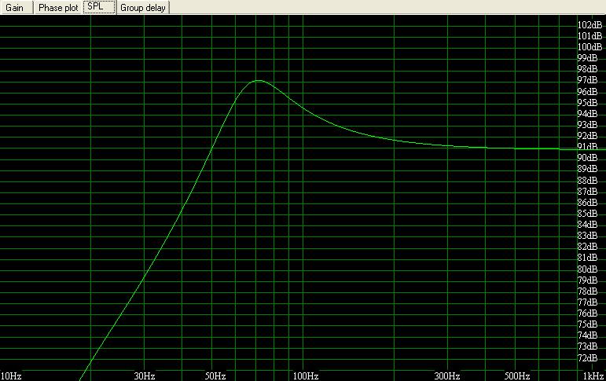Open the Phase plot tab

[x=58, y=7]
